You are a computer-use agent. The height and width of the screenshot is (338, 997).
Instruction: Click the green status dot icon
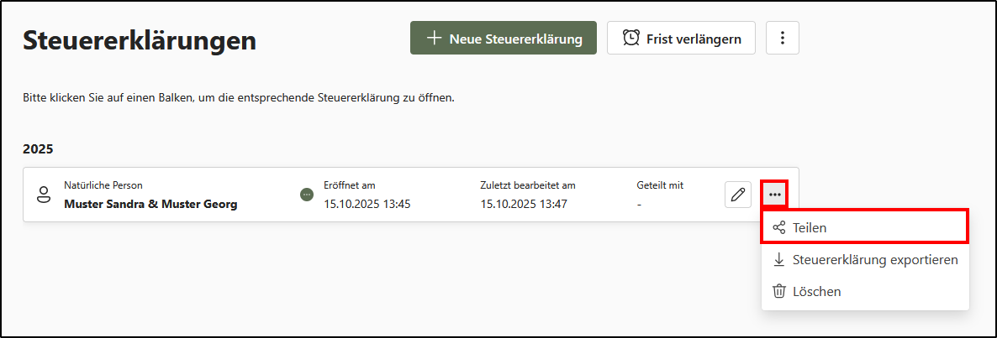point(307,195)
